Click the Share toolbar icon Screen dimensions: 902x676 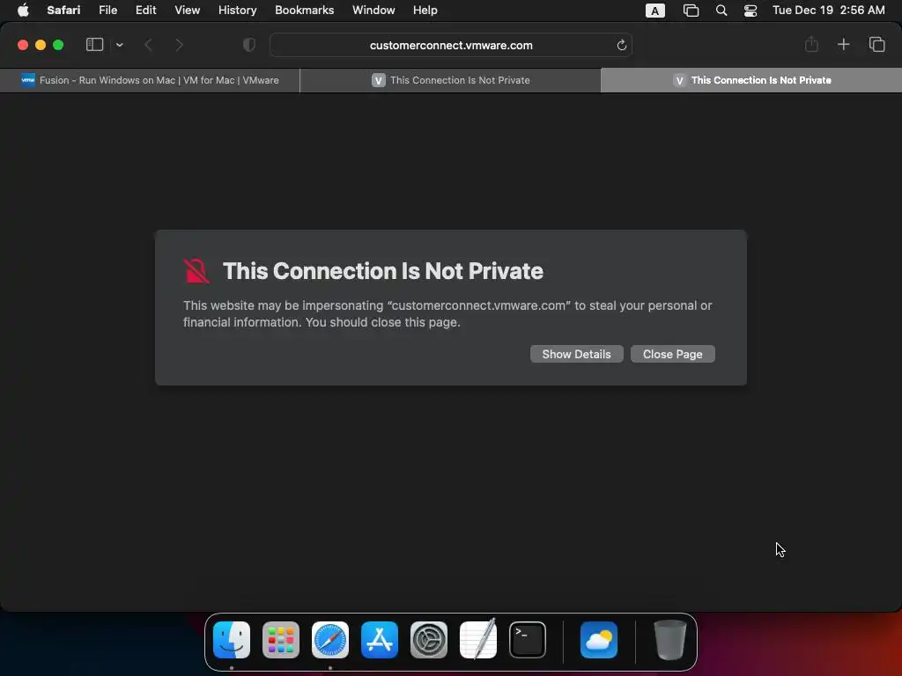[x=811, y=44]
